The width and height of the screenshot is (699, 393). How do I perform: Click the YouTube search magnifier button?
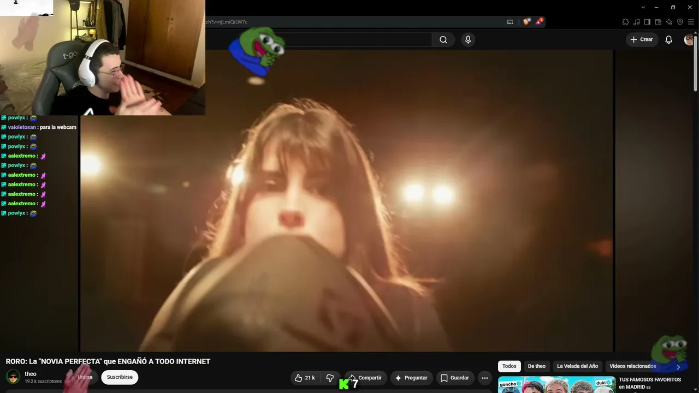coord(443,40)
